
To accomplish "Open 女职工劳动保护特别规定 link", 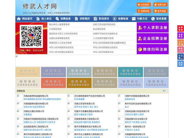I will point(104,25).
